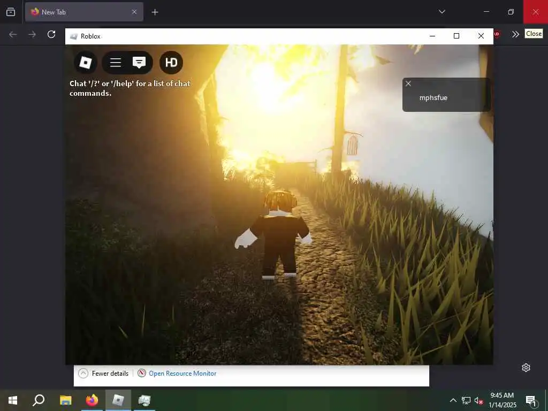The height and width of the screenshot is (411, 548).
Task: Collapse with Fewer details
Action: (x=104, y=373)
